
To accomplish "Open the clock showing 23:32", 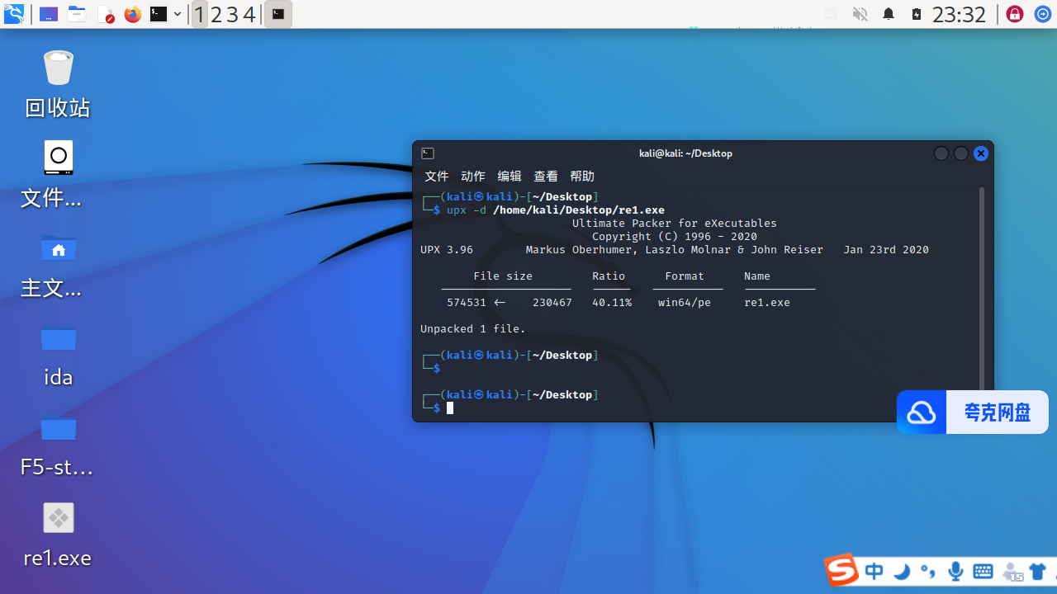I will pyautogui.click(x=959, y=14).
